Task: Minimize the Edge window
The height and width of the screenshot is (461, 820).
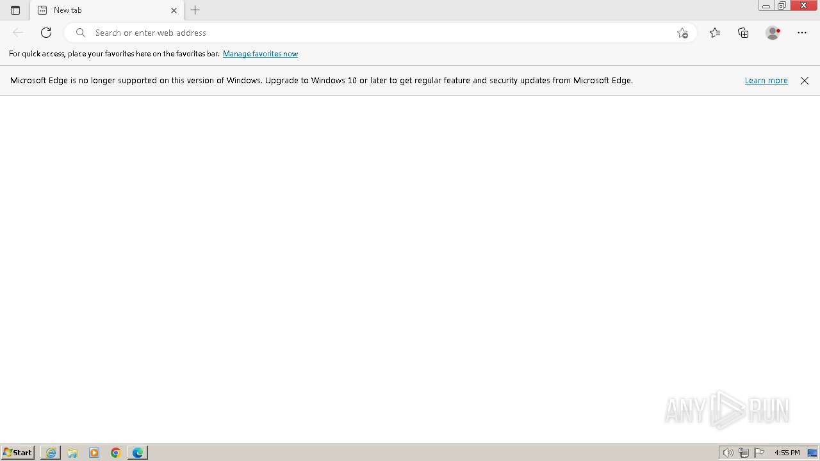Action: (766, 6)
